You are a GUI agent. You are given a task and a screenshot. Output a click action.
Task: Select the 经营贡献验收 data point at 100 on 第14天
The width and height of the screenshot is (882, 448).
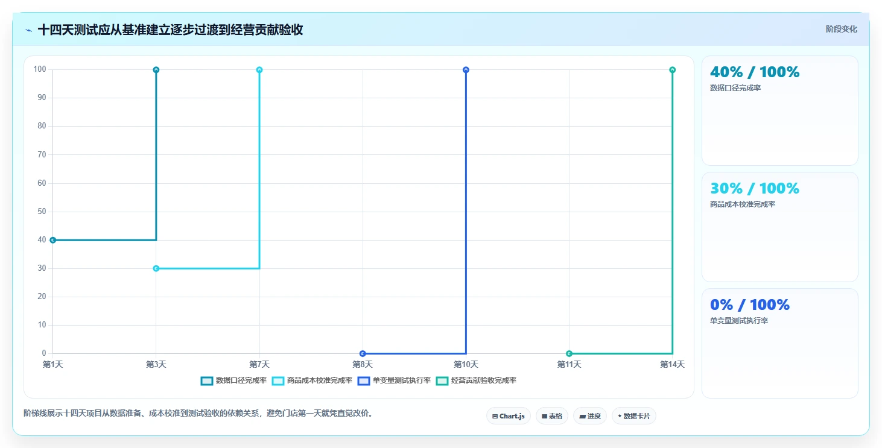tap(672, 70)
